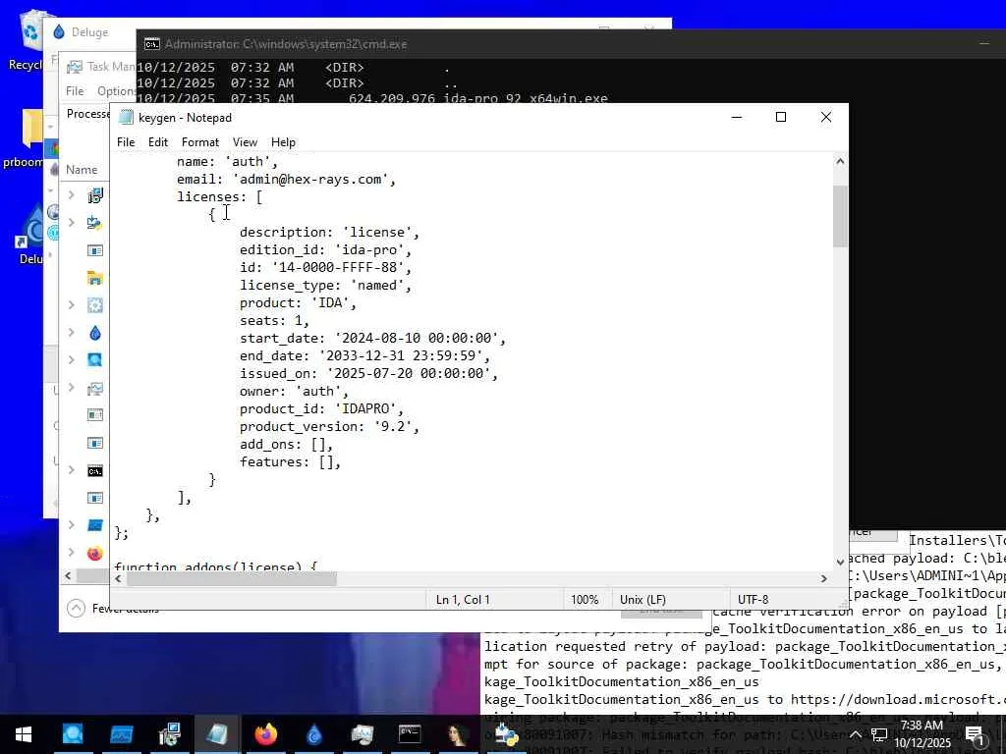Screen dimensions: 1006x754
Task: Click Notepad's horizontal scroll right arrow
Action: coord(824,578)
